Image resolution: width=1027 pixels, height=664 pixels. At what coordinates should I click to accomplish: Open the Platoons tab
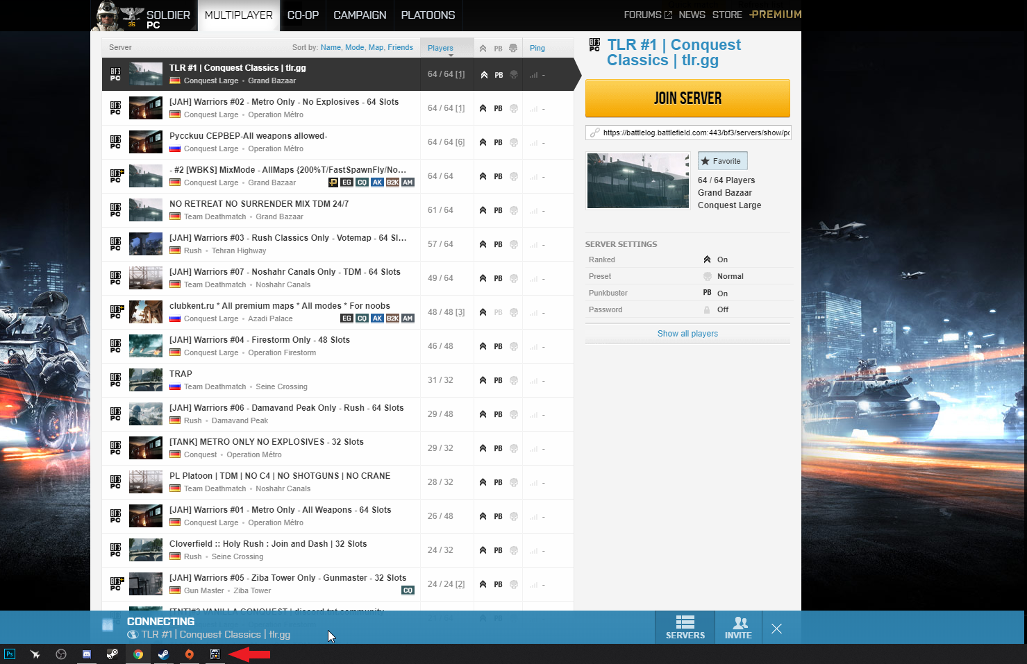(x=428, y=15)
